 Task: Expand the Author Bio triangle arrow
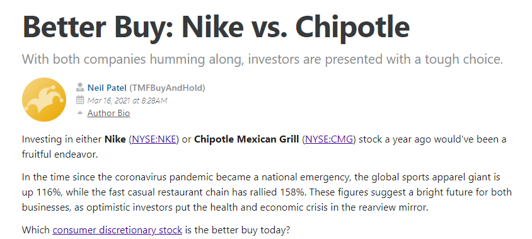click(80, 113)
